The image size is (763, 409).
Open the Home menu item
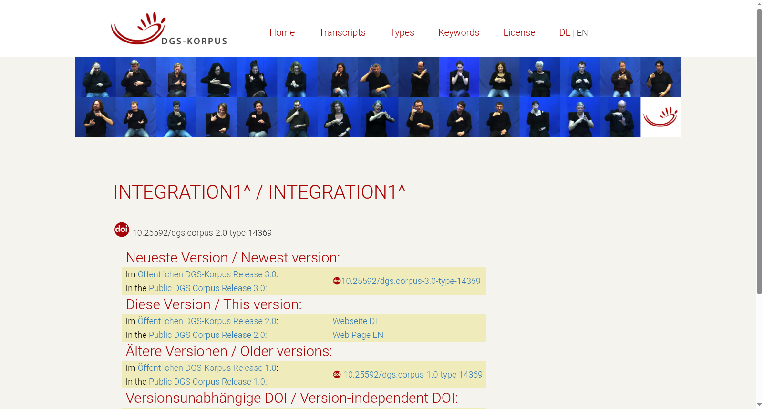click(282, 32)
